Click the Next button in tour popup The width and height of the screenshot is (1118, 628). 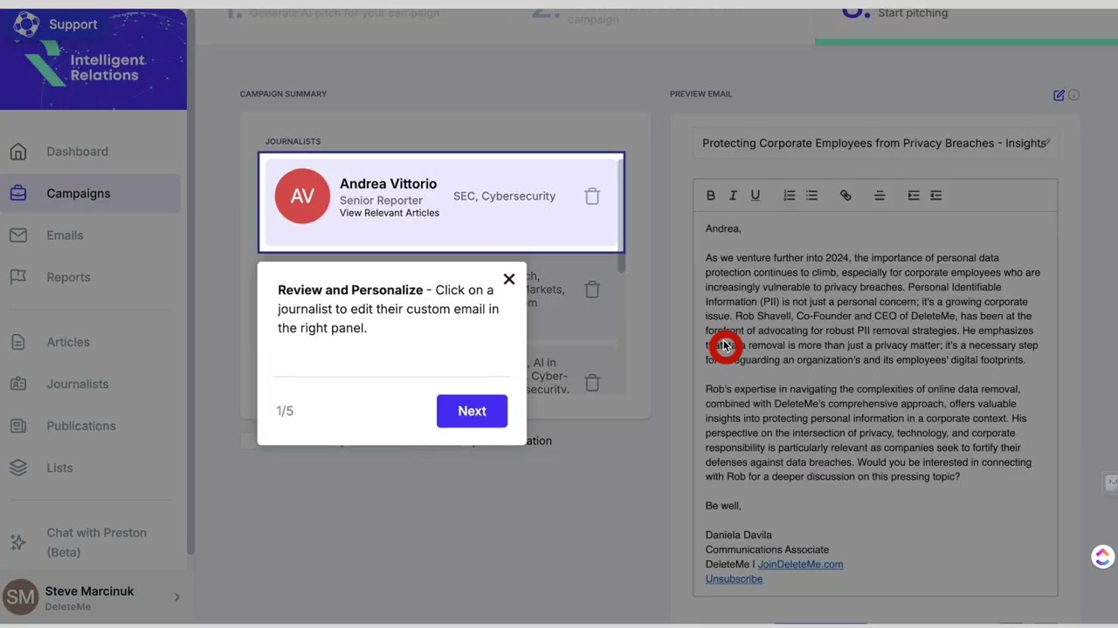(472, 411)
